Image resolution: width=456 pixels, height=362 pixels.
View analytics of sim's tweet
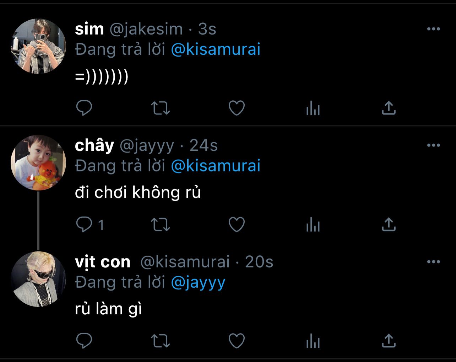coord(313,108)
